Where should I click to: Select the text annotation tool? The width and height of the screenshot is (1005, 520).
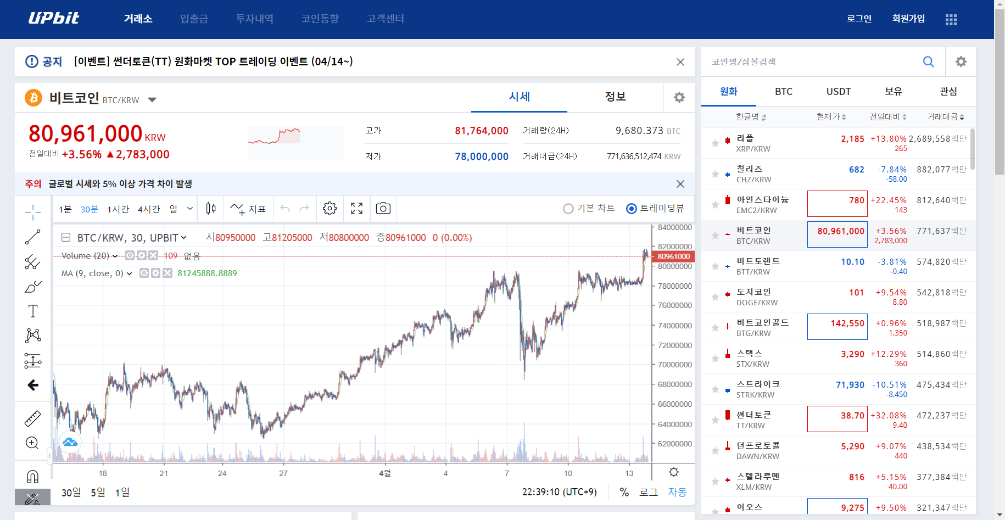pyautogui.click(x=33, y=311)
